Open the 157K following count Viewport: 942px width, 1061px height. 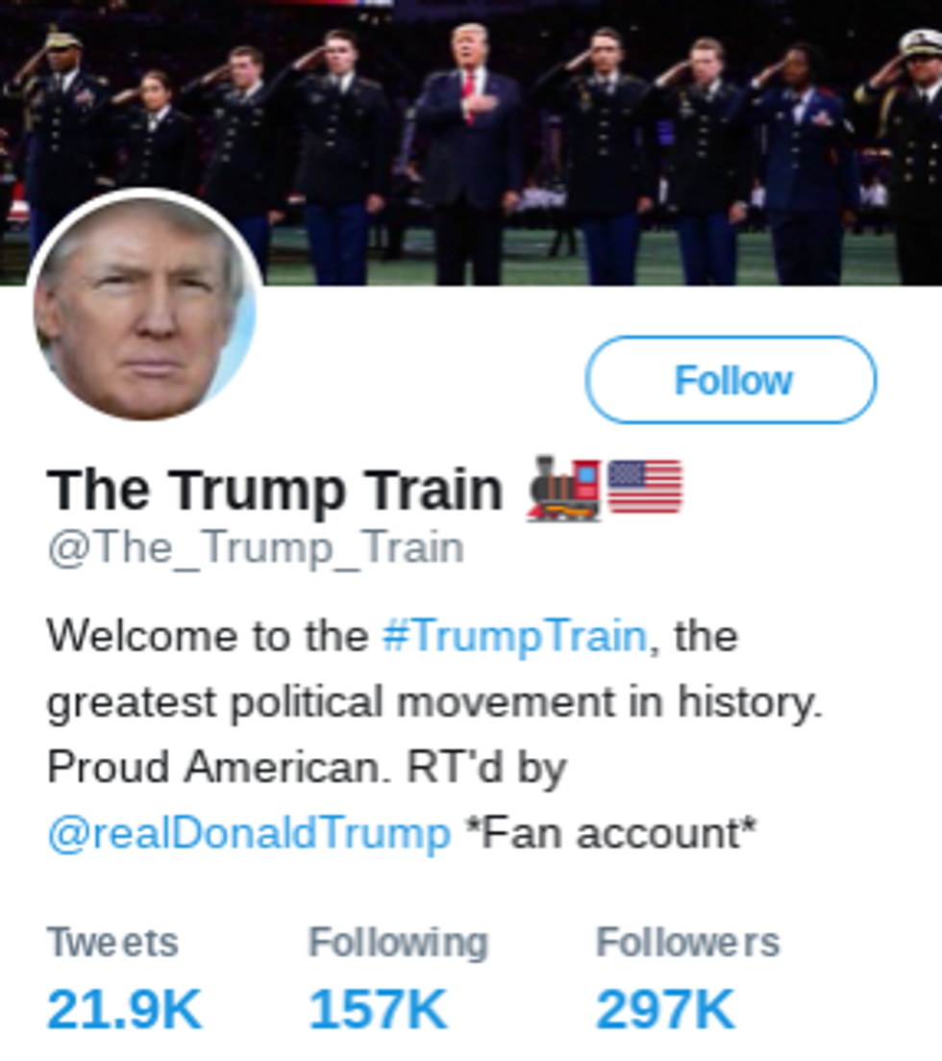(378, 1009)
